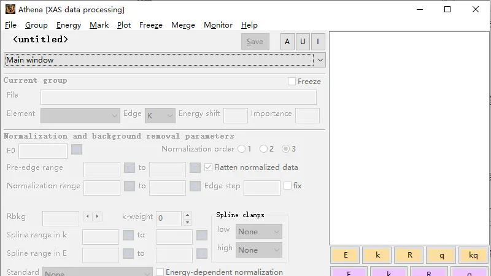Viewport: 491px width, 276px height.
Task: Toggle the Freeze checkbox
Action: pyautogui.click(x=292, y=82)
